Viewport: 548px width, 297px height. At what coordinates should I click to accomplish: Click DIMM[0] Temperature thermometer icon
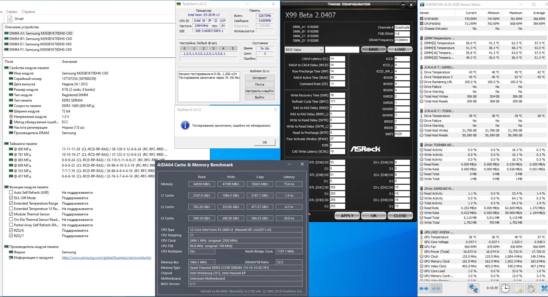pos(422,43)
